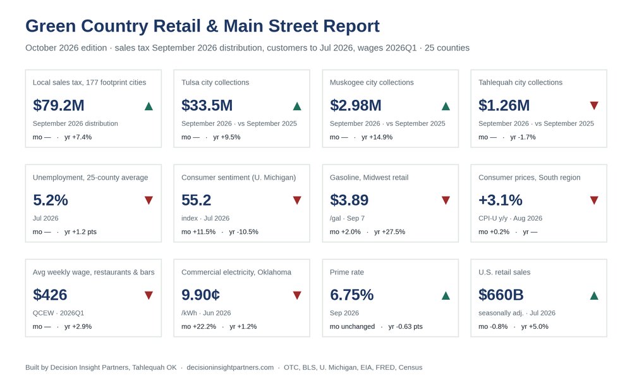The image size is (632, 387).
Task: Click the down arrow on Unemployment card
Action: 149,200
